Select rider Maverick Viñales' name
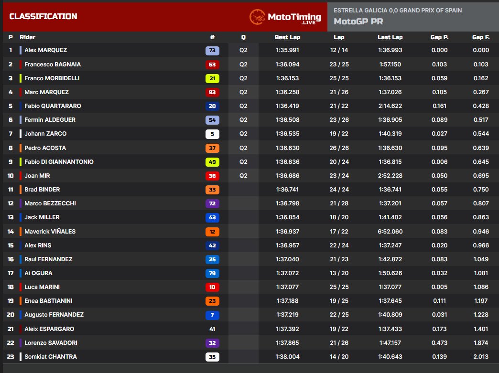 coord(50,232)
